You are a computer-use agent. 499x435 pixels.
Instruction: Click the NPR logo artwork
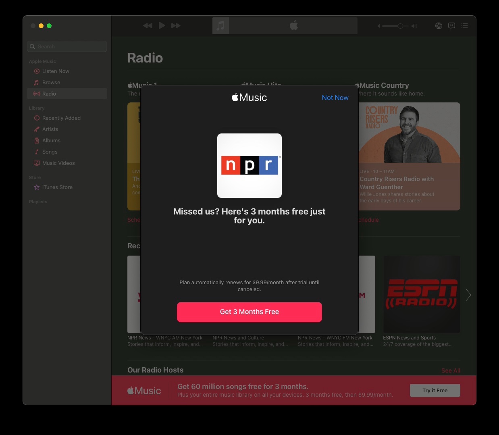point(249,166)
